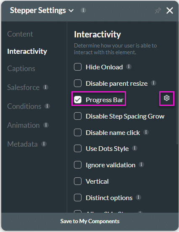179x232 pixels.
Task: Enable the Hide Onload checkbox
Action: [78, 67]
